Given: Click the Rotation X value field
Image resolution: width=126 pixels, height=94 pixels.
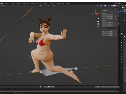Looking at the screenshot, I should (x=107, y=22).
